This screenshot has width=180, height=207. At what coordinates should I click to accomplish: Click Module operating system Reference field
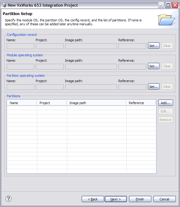132,67
